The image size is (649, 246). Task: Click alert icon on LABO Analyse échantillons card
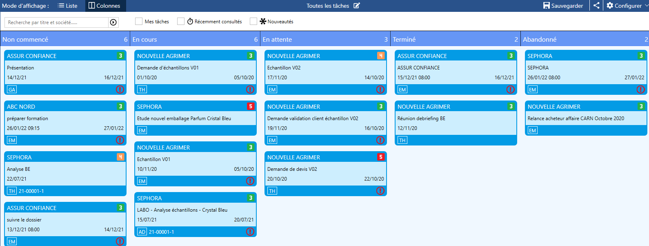click(x=250, y=232)
